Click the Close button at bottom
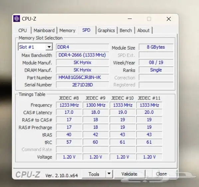 coord(161,174)
